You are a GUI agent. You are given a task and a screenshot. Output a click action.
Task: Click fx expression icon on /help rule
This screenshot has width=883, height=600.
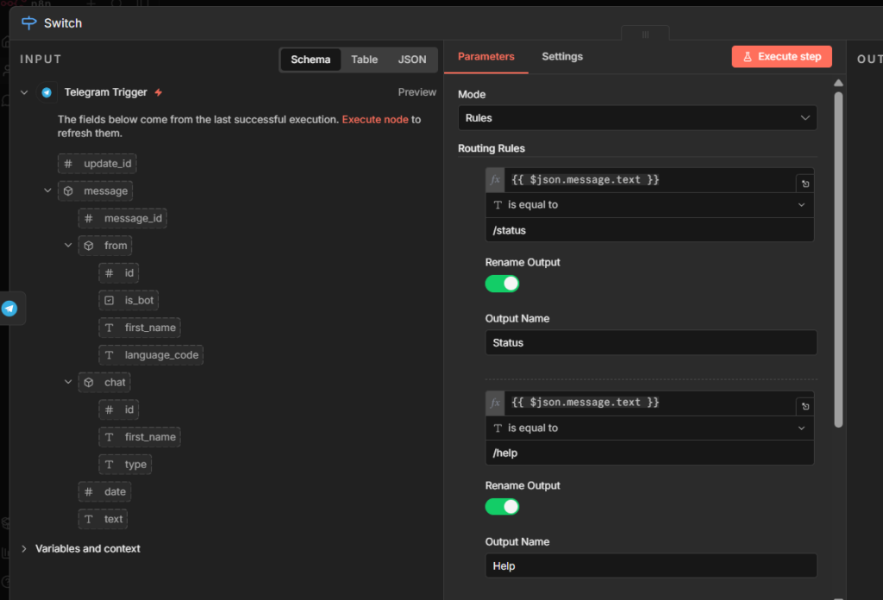coord(495,403)
